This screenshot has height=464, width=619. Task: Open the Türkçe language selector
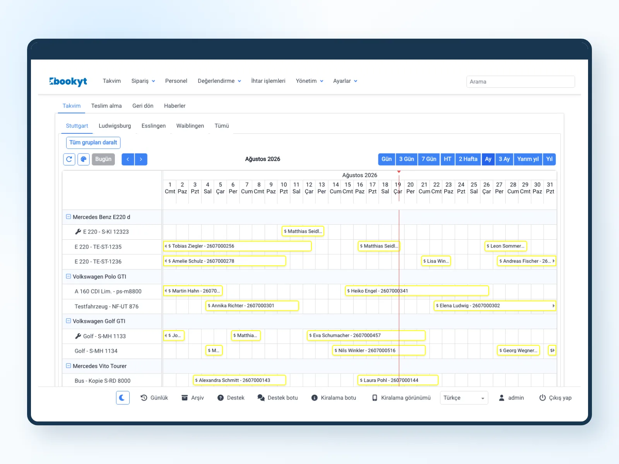pyautogui.click(x=464, y=397)
